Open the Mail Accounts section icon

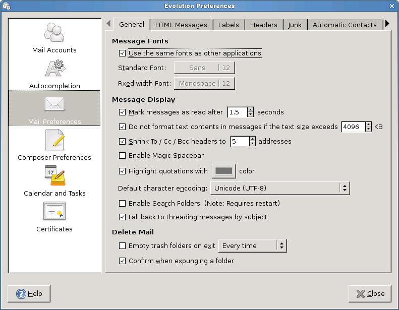pos(54,32)
